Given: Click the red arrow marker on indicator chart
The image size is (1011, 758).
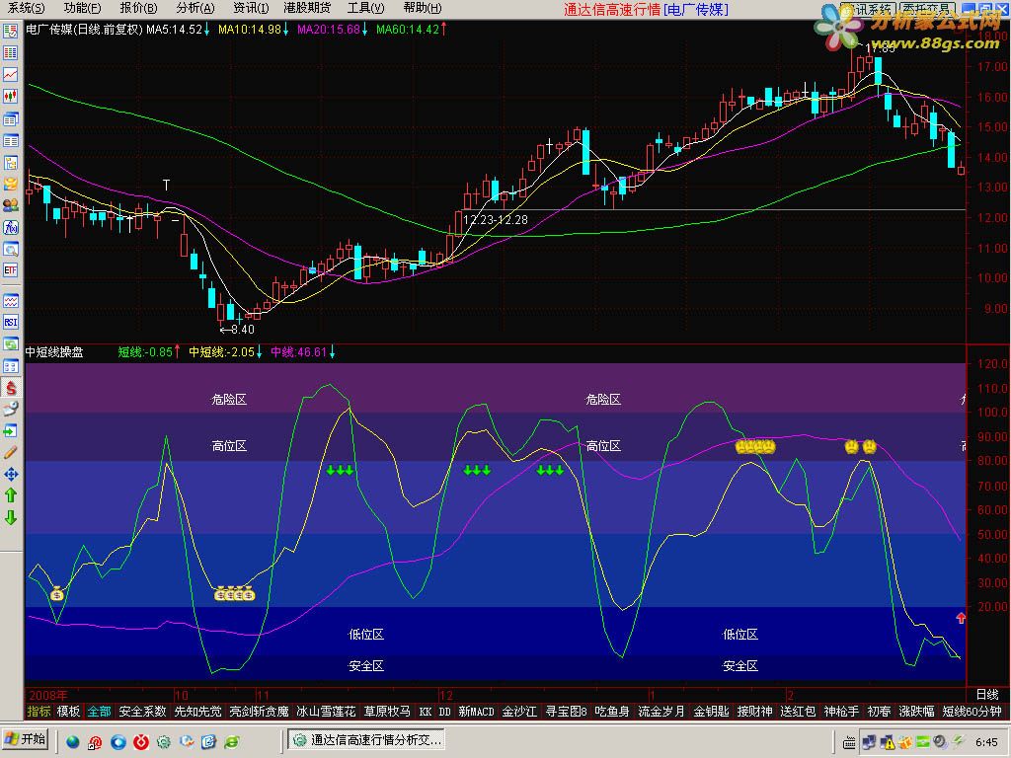Looking at the screenshot, I should [x=961, y=618].
